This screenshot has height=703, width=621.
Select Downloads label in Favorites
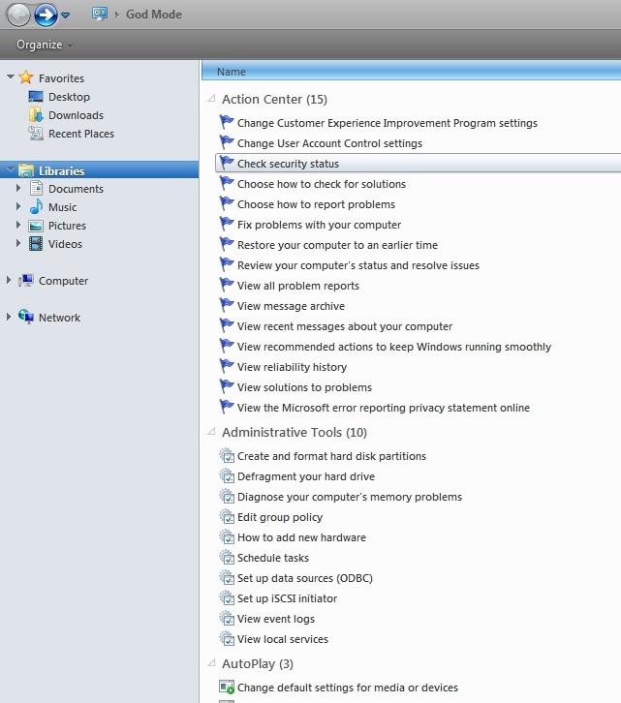77,115
